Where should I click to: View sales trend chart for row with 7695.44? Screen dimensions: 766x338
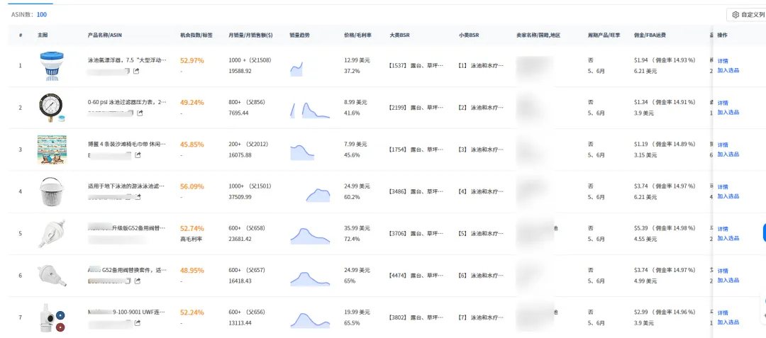(310, 111)
